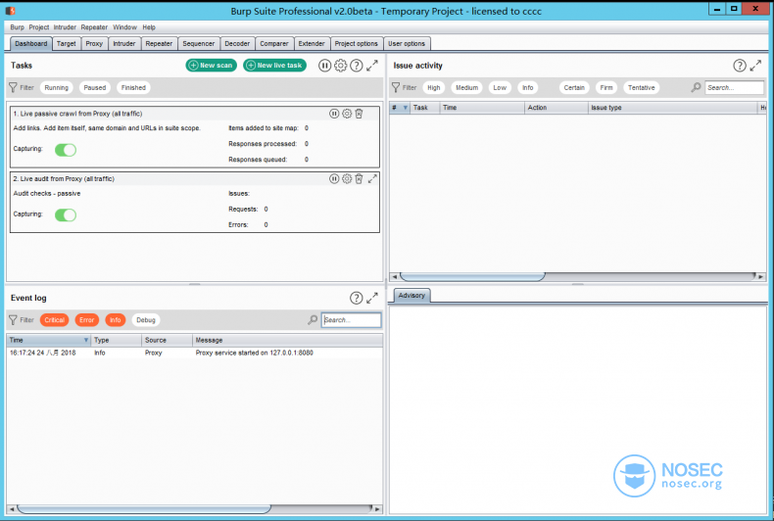Click the Event log search magnifier icon
Image resolution: width=774 pixels, height=521 pixels.
pos(313,319)
